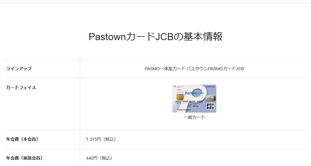The width and height of the screenshot is (311, 166).
Task: Click the '一般カード' caption under card
Action: pos(194,117)
